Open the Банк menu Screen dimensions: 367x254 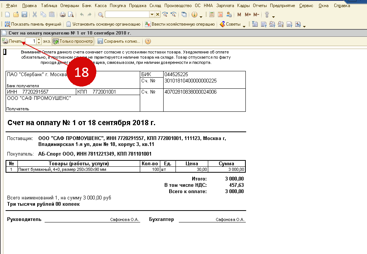[x=87, y=5]
